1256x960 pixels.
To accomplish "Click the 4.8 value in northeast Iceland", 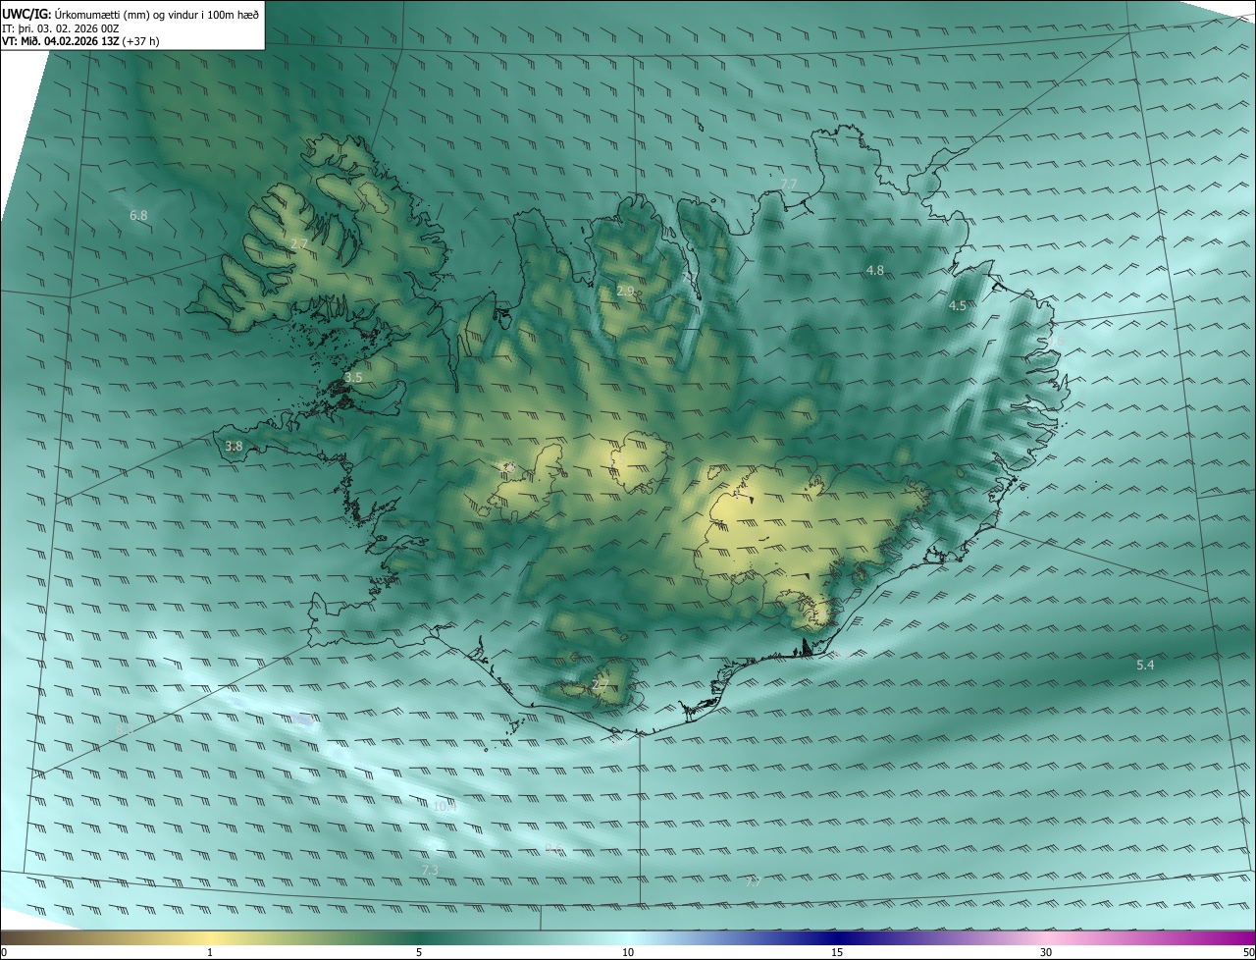I will (x=875, y=270).
